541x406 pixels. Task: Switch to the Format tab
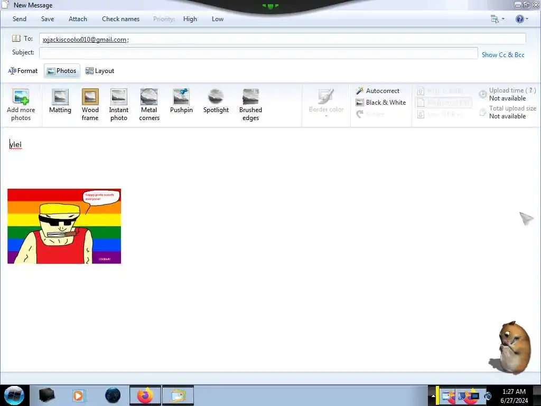click(23, 71)
